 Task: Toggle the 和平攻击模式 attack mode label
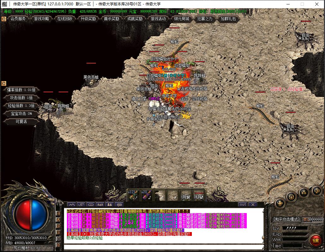pos(287,219)
